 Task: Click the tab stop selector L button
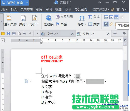tap(3, 41)
